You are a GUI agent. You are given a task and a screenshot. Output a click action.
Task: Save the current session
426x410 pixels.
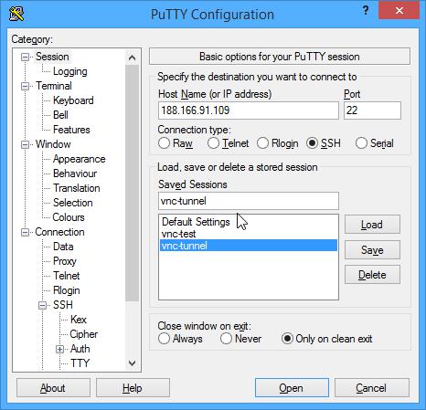tap(372, 250)
